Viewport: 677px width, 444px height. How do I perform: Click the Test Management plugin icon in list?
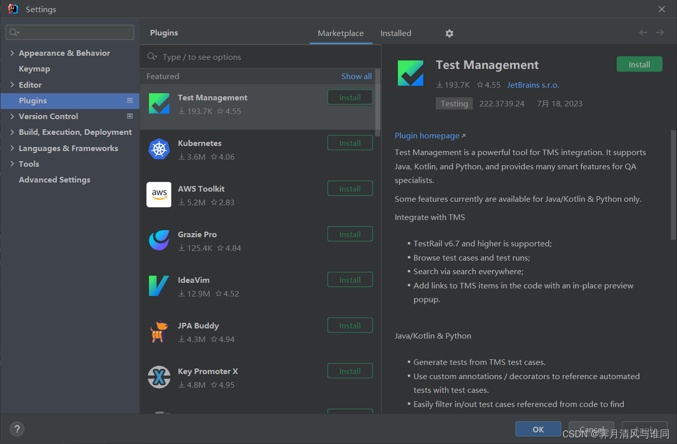[159, 103]
